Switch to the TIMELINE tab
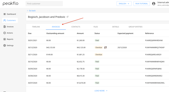169x92 pixels. [x=36, y=27]
